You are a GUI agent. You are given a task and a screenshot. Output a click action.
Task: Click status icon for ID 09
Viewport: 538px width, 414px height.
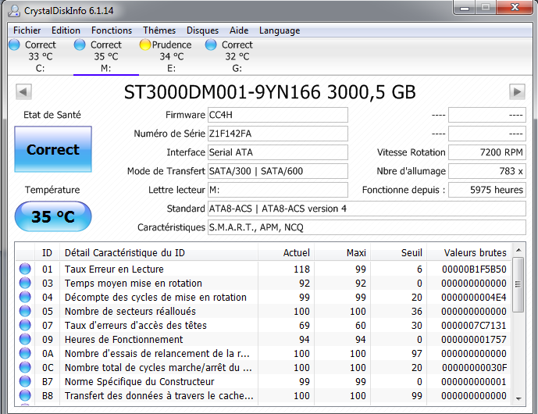[25, 339]
